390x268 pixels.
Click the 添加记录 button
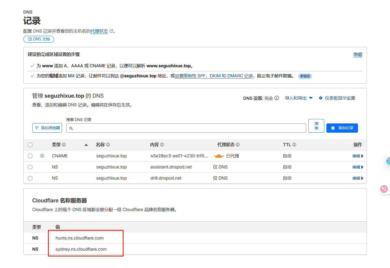[x=342, y=128]
